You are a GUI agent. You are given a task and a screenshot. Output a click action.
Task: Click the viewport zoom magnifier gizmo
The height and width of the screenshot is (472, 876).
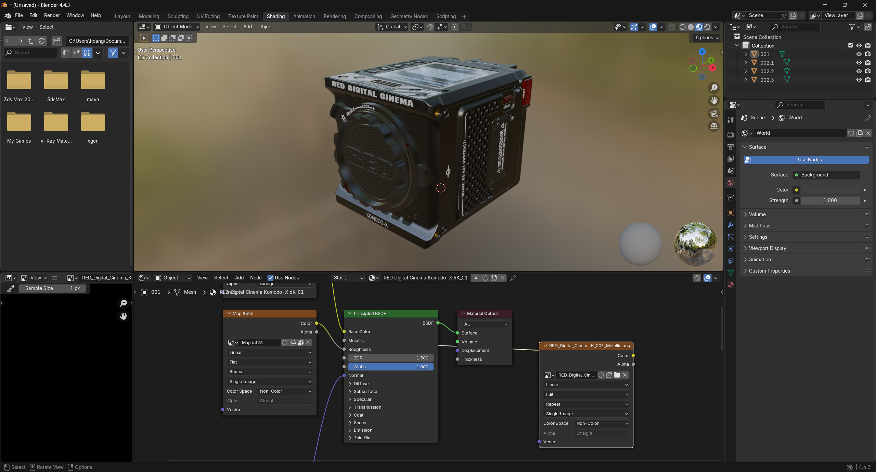pos(714,88)
